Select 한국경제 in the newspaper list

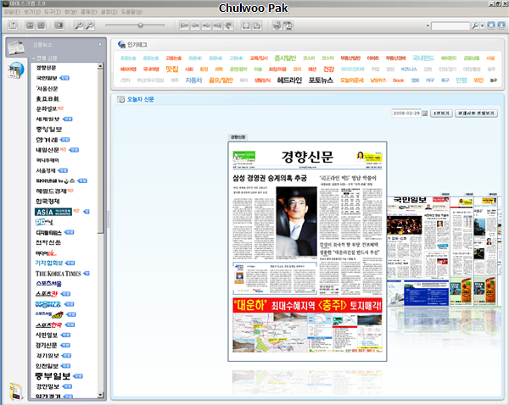click(48, 202)
